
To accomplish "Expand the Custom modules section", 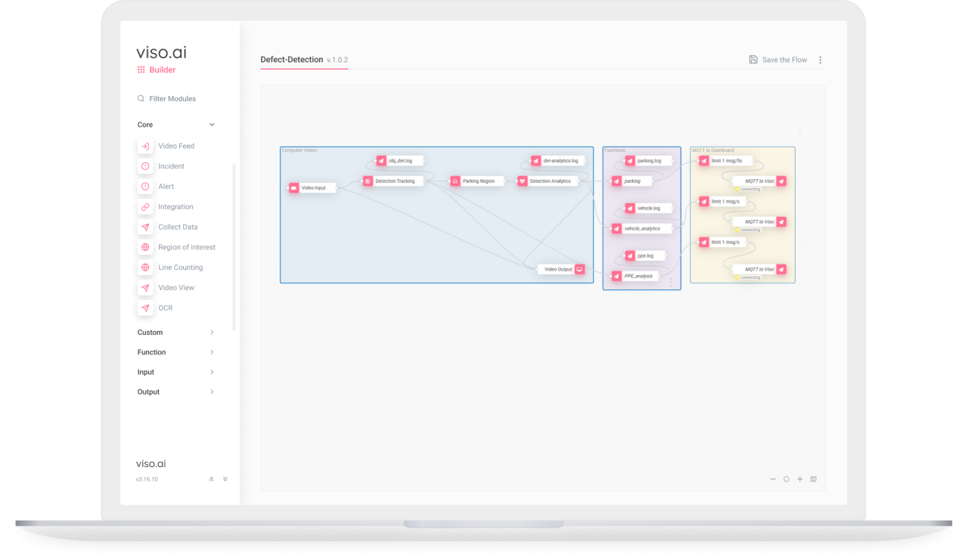I will (x=212, y=333).
